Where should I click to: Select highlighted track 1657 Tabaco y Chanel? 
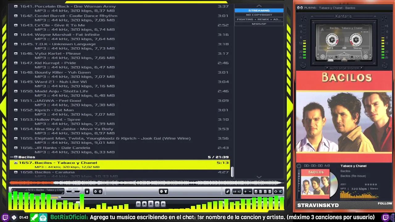(x=120, y=165)
